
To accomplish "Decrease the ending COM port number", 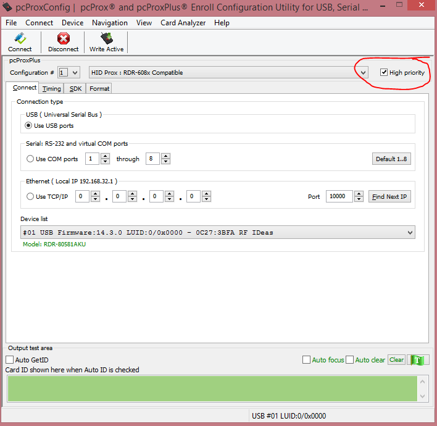I will click(x=165, y=161).
